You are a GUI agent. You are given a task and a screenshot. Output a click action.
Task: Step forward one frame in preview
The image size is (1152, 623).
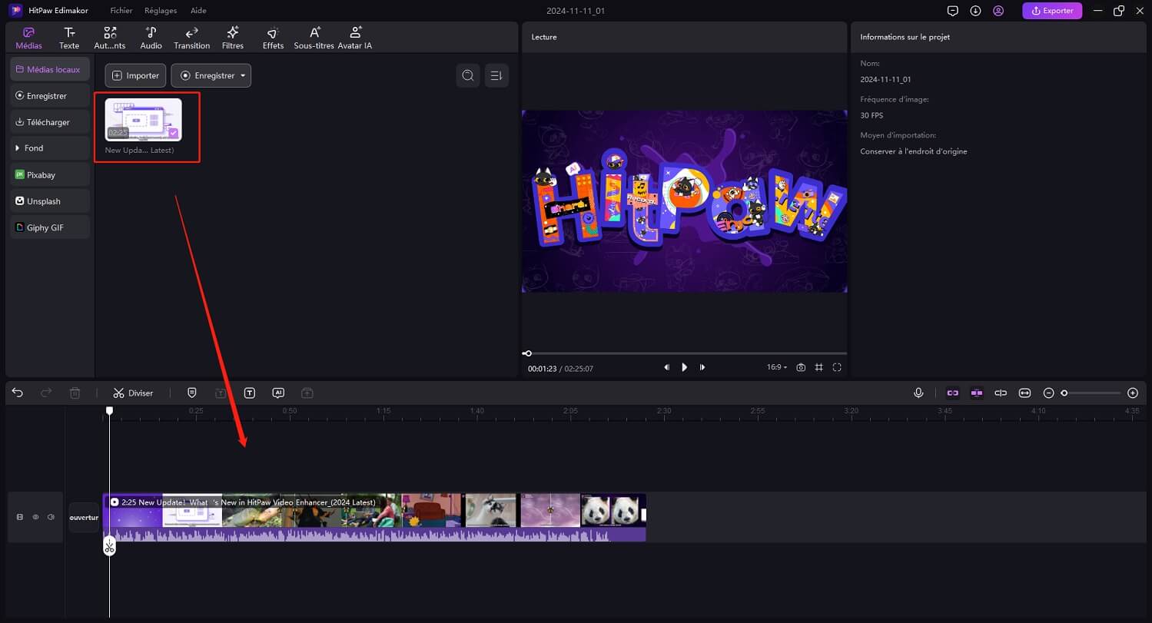702,368
